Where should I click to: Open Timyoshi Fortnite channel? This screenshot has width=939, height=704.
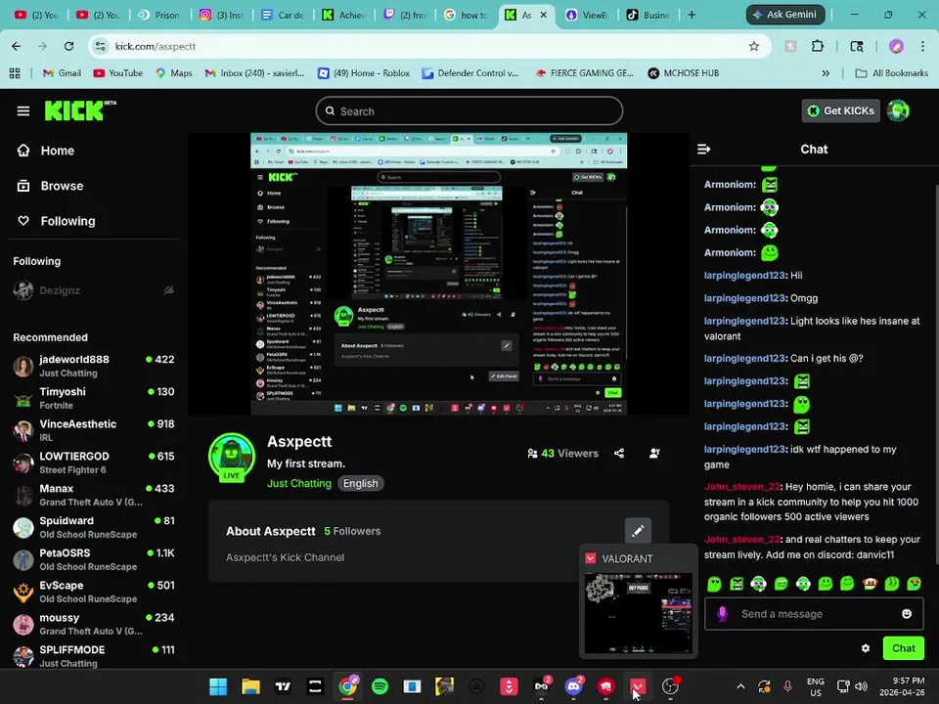point(93,398)
